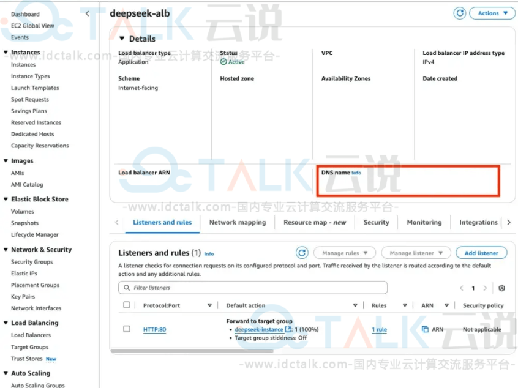The image size is (518, 388).
Task: Go to previous page of listeners
Action: coord(462,288)
